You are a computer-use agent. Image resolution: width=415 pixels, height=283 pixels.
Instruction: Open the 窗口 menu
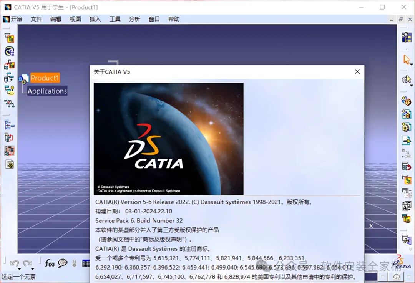[x=154, y=19]
